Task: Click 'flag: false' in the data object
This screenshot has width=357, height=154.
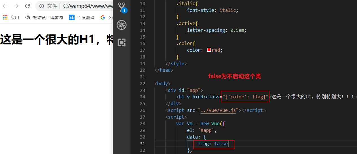Action: [213, 144]
